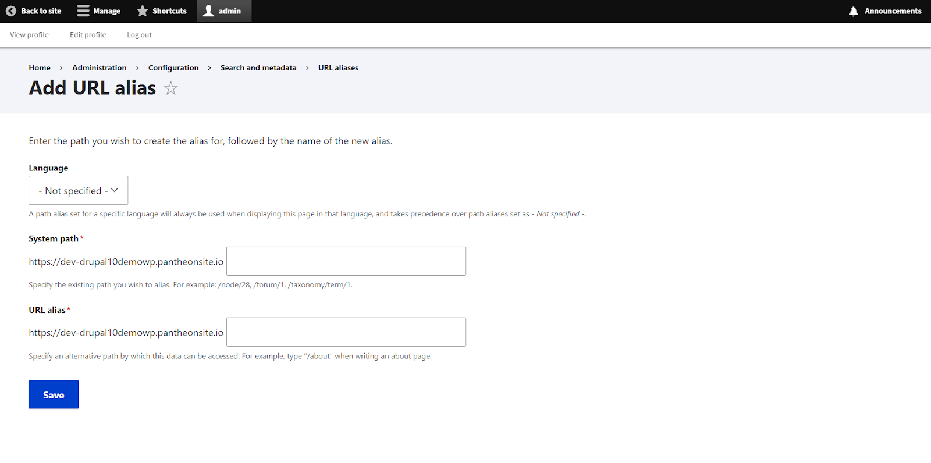
Task: Click the path alias language description text
Action: (x=307, y=214)
